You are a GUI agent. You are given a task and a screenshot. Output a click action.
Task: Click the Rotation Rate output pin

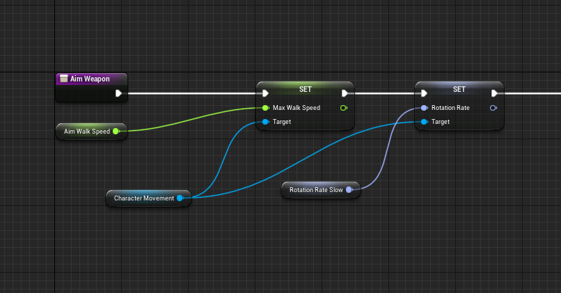tap(493, 108)
